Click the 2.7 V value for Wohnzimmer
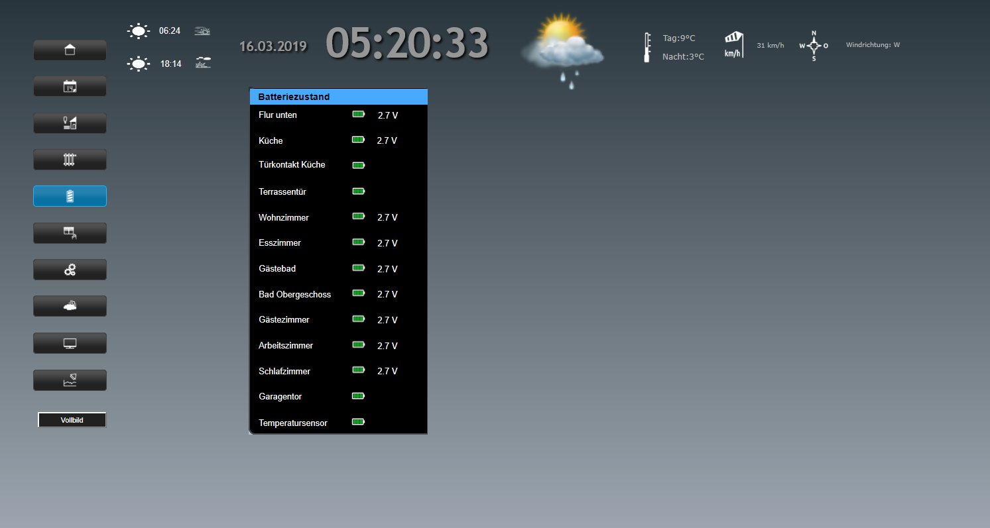 [387, 217]
